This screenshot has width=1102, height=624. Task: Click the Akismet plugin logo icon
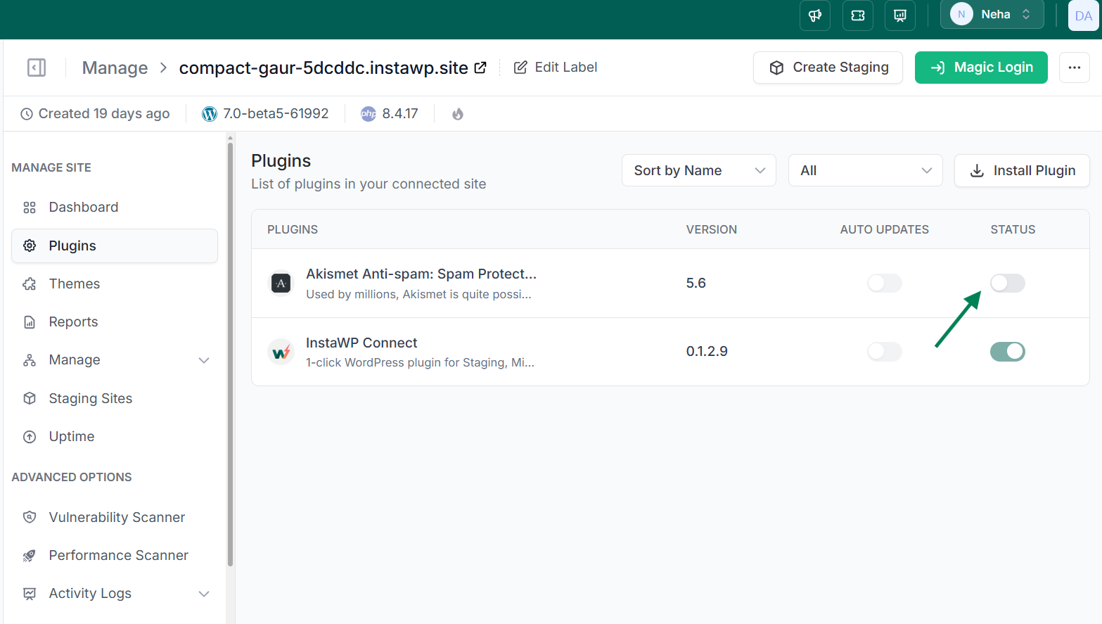281,284
